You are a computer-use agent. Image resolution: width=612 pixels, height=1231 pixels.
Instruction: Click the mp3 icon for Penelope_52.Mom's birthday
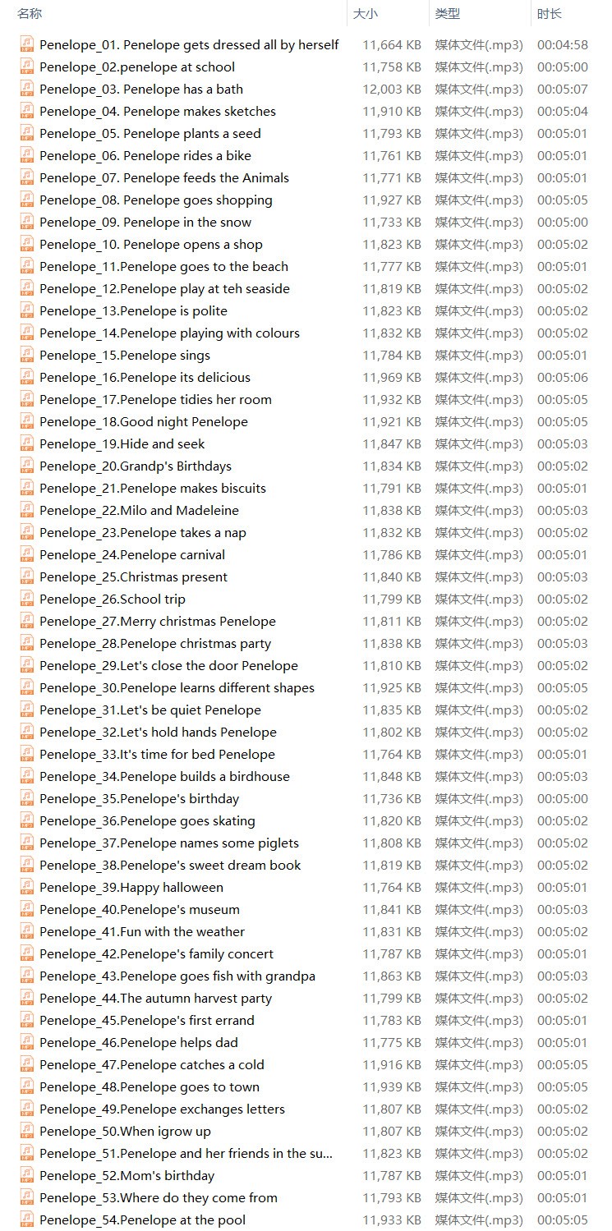coord(27,1175)
